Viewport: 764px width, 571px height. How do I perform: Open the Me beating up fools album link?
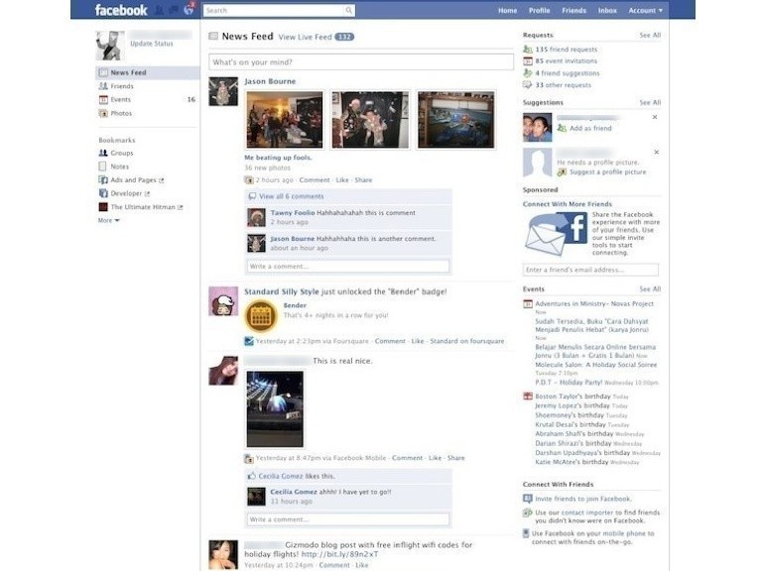pos(278,158)
